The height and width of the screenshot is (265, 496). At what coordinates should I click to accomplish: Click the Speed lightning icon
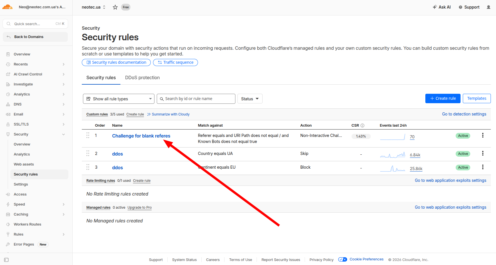coord(8,204)
